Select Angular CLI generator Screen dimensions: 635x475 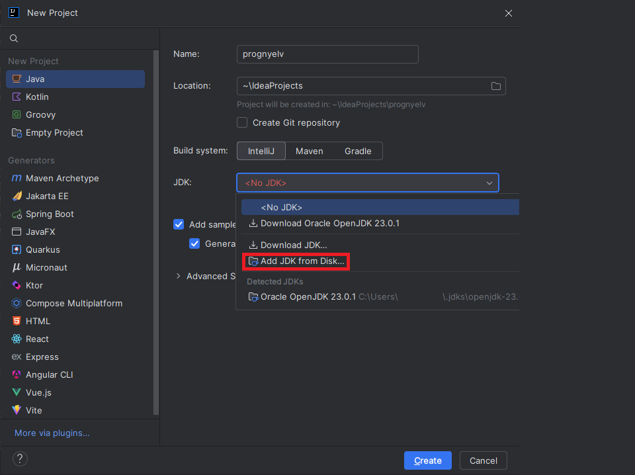[x=75, y=374]
